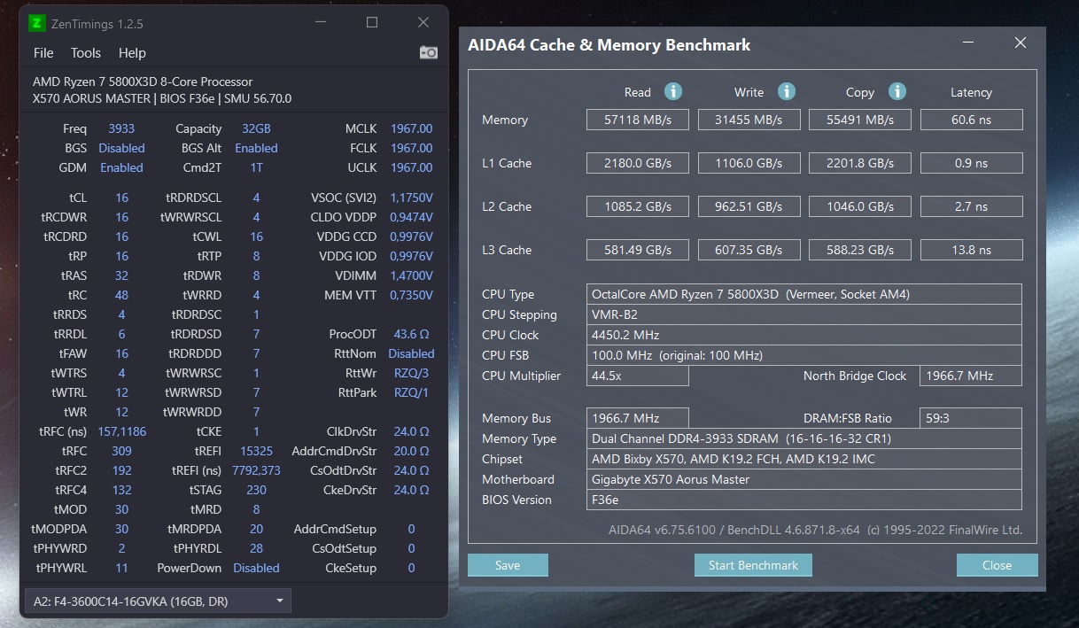Click the Memory Write value 31455 MB/s
Image resolution: width=1079 pixels, height=628 pixels.
pos(749,120)
